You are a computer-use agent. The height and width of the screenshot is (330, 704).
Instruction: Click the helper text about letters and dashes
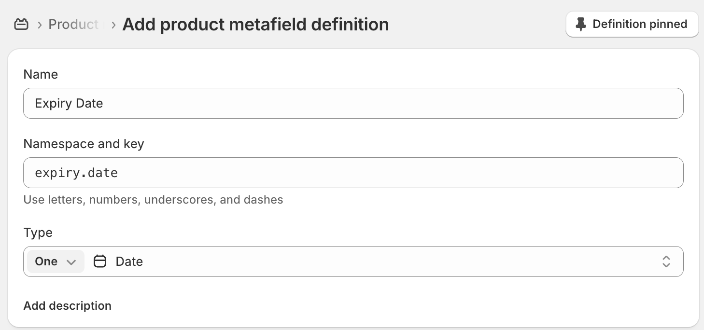153,199
